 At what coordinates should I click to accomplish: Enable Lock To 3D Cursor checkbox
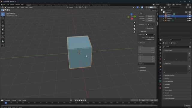[x=146, y=37]
